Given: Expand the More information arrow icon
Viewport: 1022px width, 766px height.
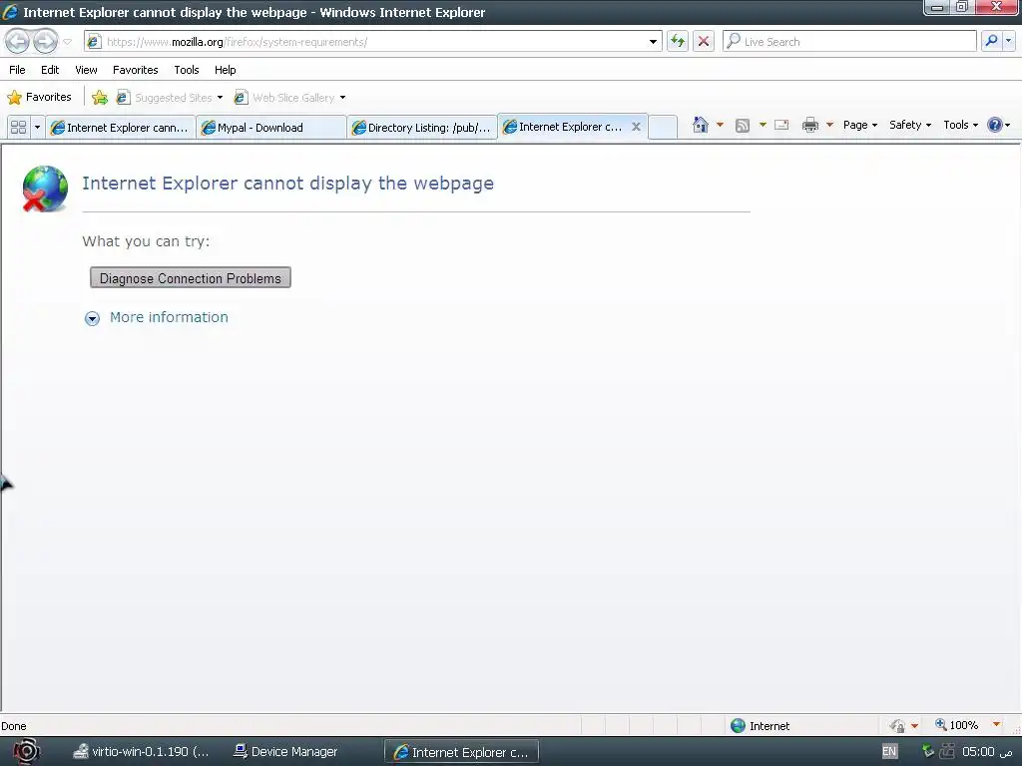Looking at the screenshot, I should coord(92,318).
